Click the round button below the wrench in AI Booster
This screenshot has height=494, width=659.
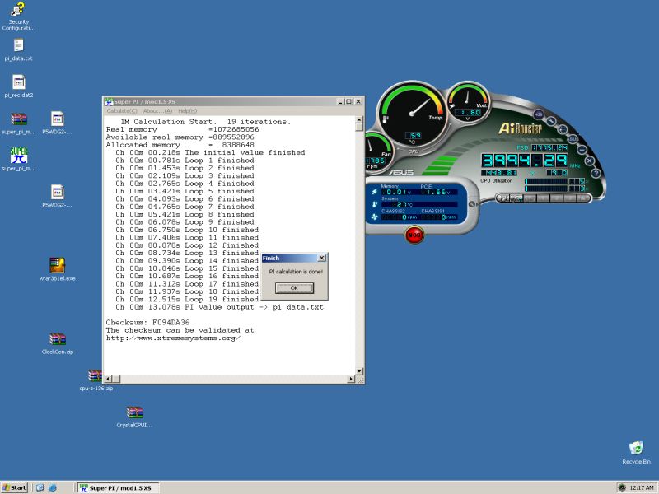click(563, 129)
